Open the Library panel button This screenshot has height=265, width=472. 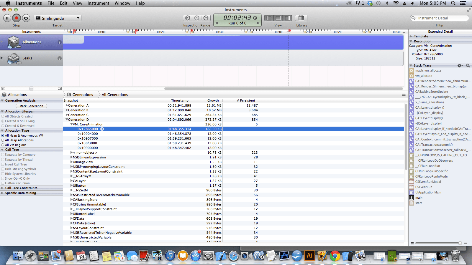pyautogui.click(x=301, y=18)
